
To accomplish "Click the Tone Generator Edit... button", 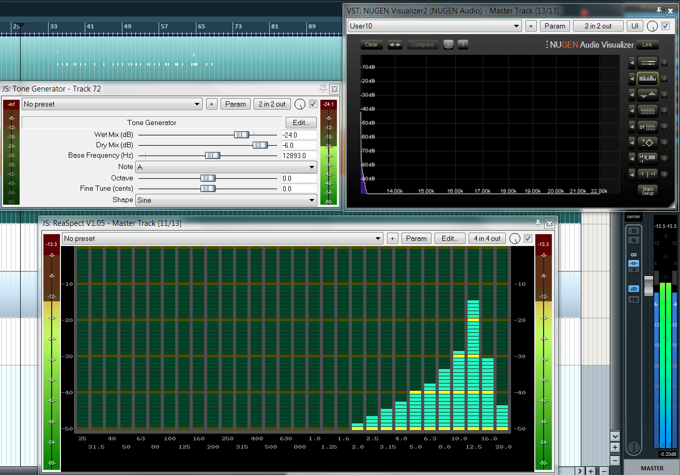I will pos(301,122).
